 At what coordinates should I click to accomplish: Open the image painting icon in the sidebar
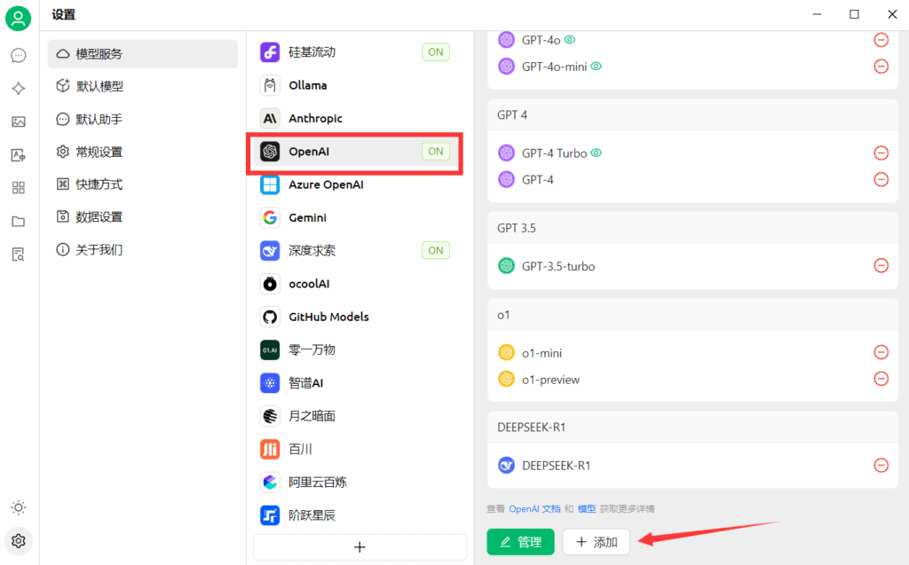click(x=19, y=122)
